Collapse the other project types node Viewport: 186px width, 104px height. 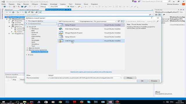point(27,50)
